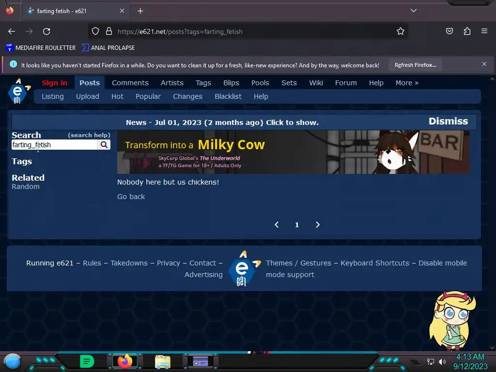496x372 pixels.
Task: Go to previous page arrow
Action: pyautogui.click(x=277, y=225)
